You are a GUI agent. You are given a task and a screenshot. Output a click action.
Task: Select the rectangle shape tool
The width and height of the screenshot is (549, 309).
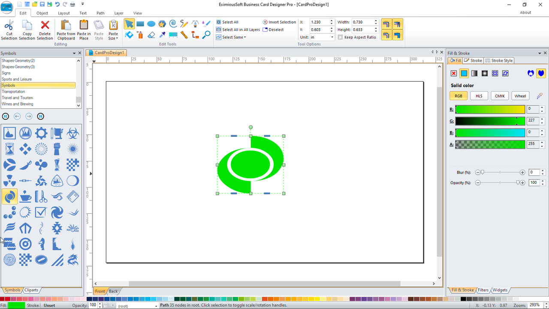(x=140, y=24)
